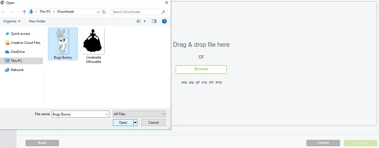Click the Open button
This screenshot has width=379, height=148.
pos(123,123)
